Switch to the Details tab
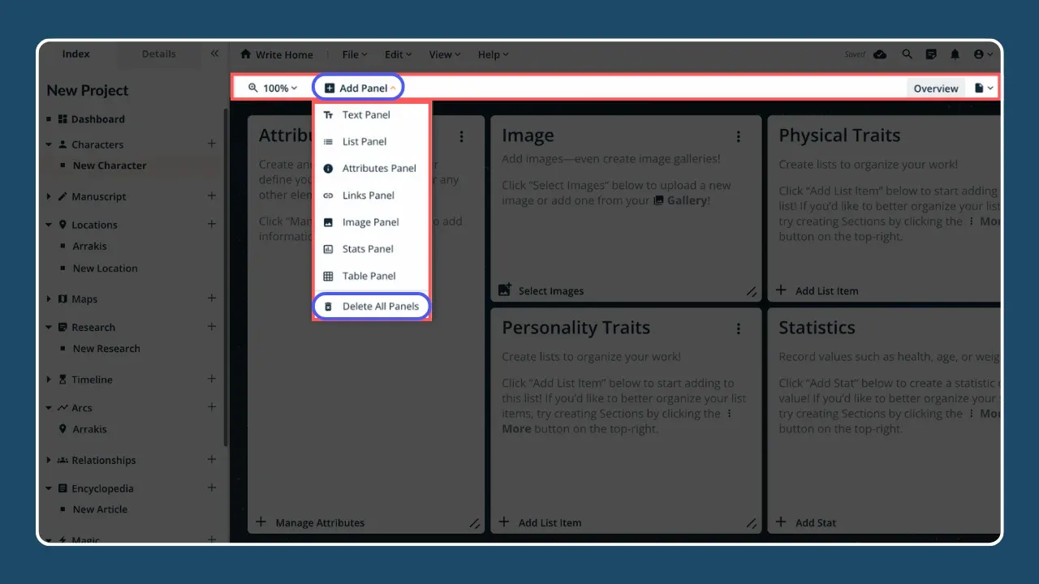The height and width of the screenshot is (584, 1039). (x=158, y=54)
